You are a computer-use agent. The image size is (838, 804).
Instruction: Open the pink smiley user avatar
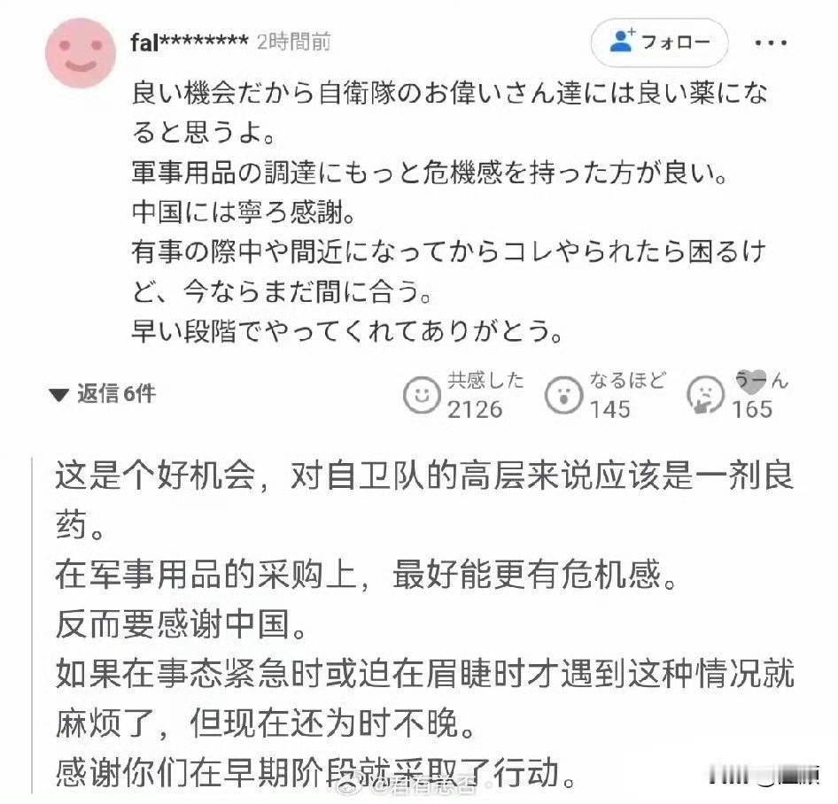tap(80, 53)
